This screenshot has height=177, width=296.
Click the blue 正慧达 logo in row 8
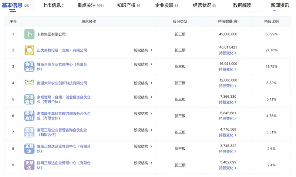(x=29, y=149)
